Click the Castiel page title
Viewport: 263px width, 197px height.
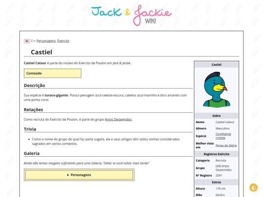coord(41,52)
